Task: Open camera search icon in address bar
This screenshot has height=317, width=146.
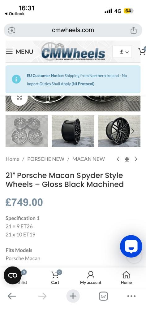Action: point(12,30)
